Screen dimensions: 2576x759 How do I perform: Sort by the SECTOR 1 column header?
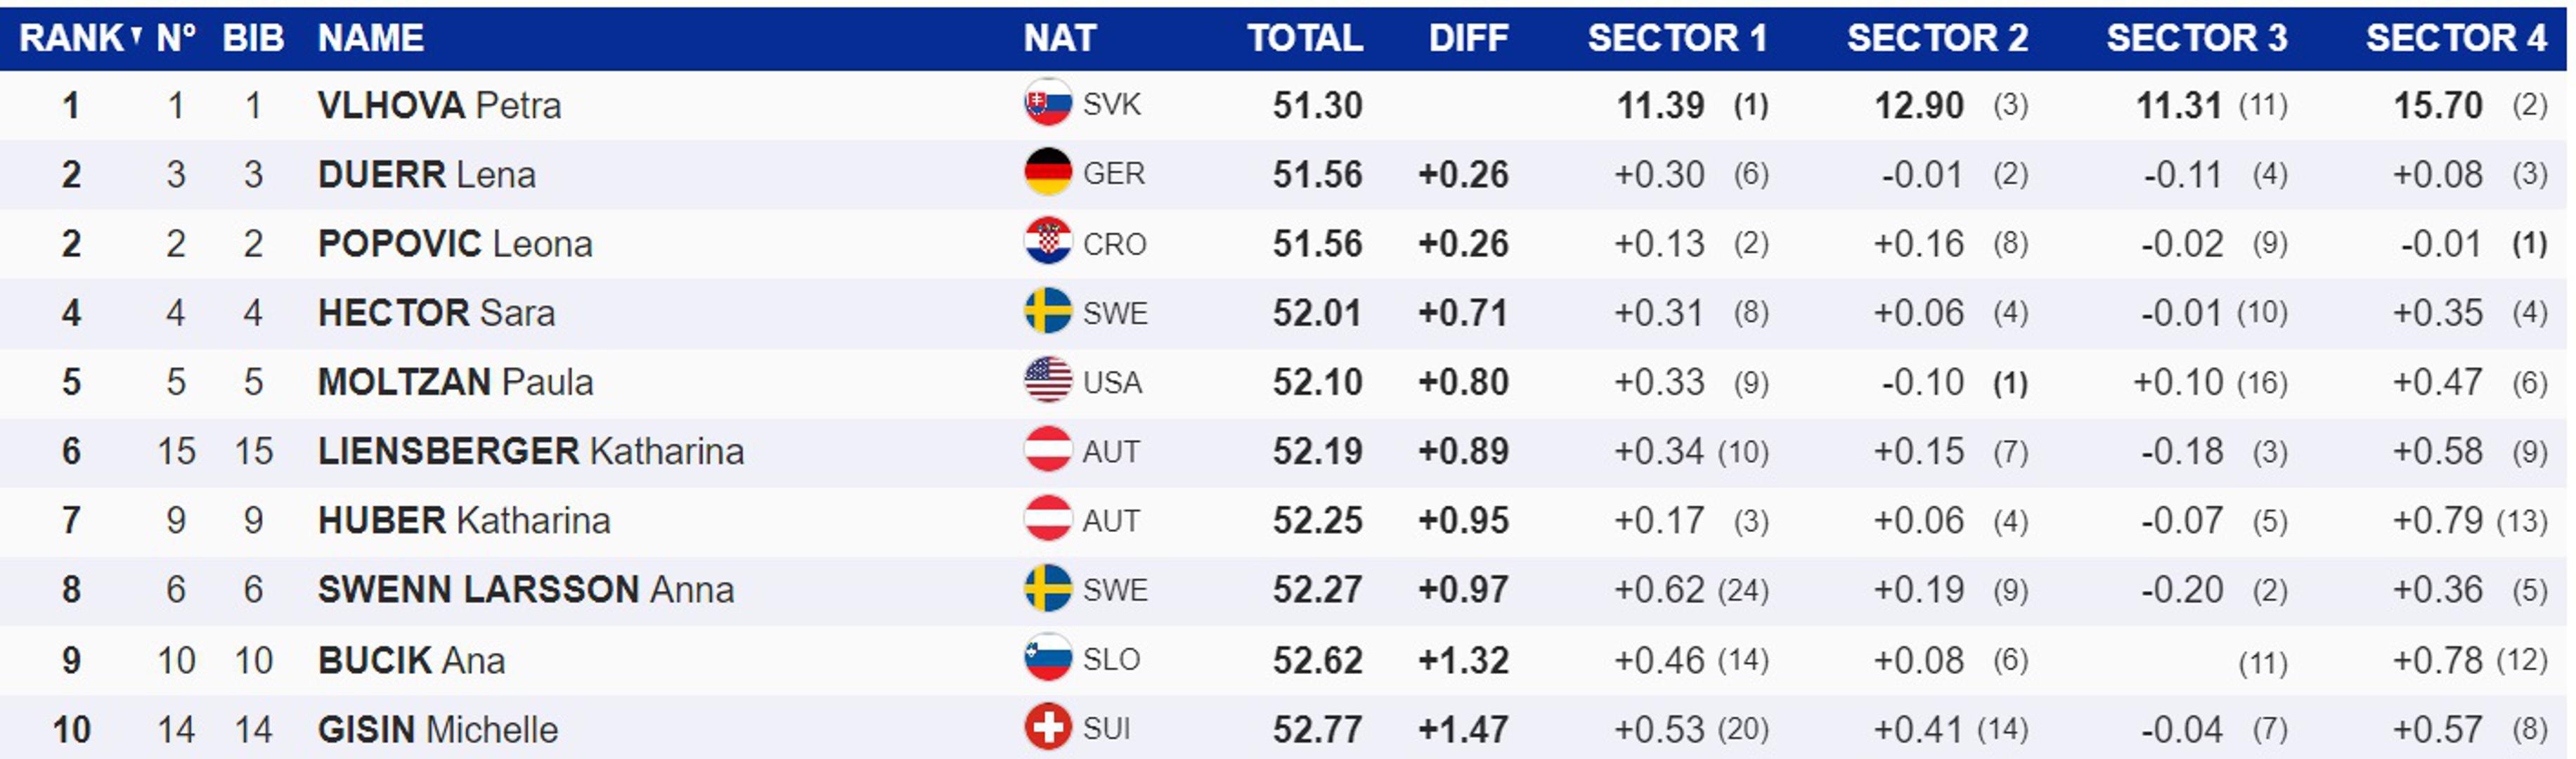pos(1676,38)
